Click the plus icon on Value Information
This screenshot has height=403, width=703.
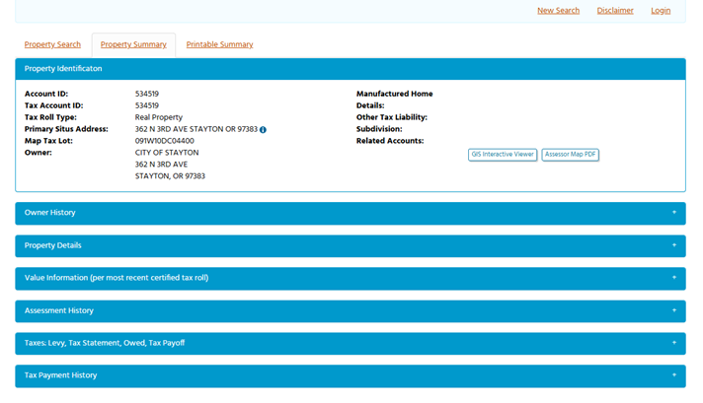coord(673,278)
